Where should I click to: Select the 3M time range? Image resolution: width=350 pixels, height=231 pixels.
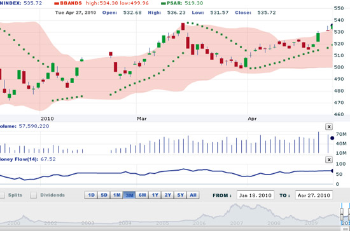[129, 195]
